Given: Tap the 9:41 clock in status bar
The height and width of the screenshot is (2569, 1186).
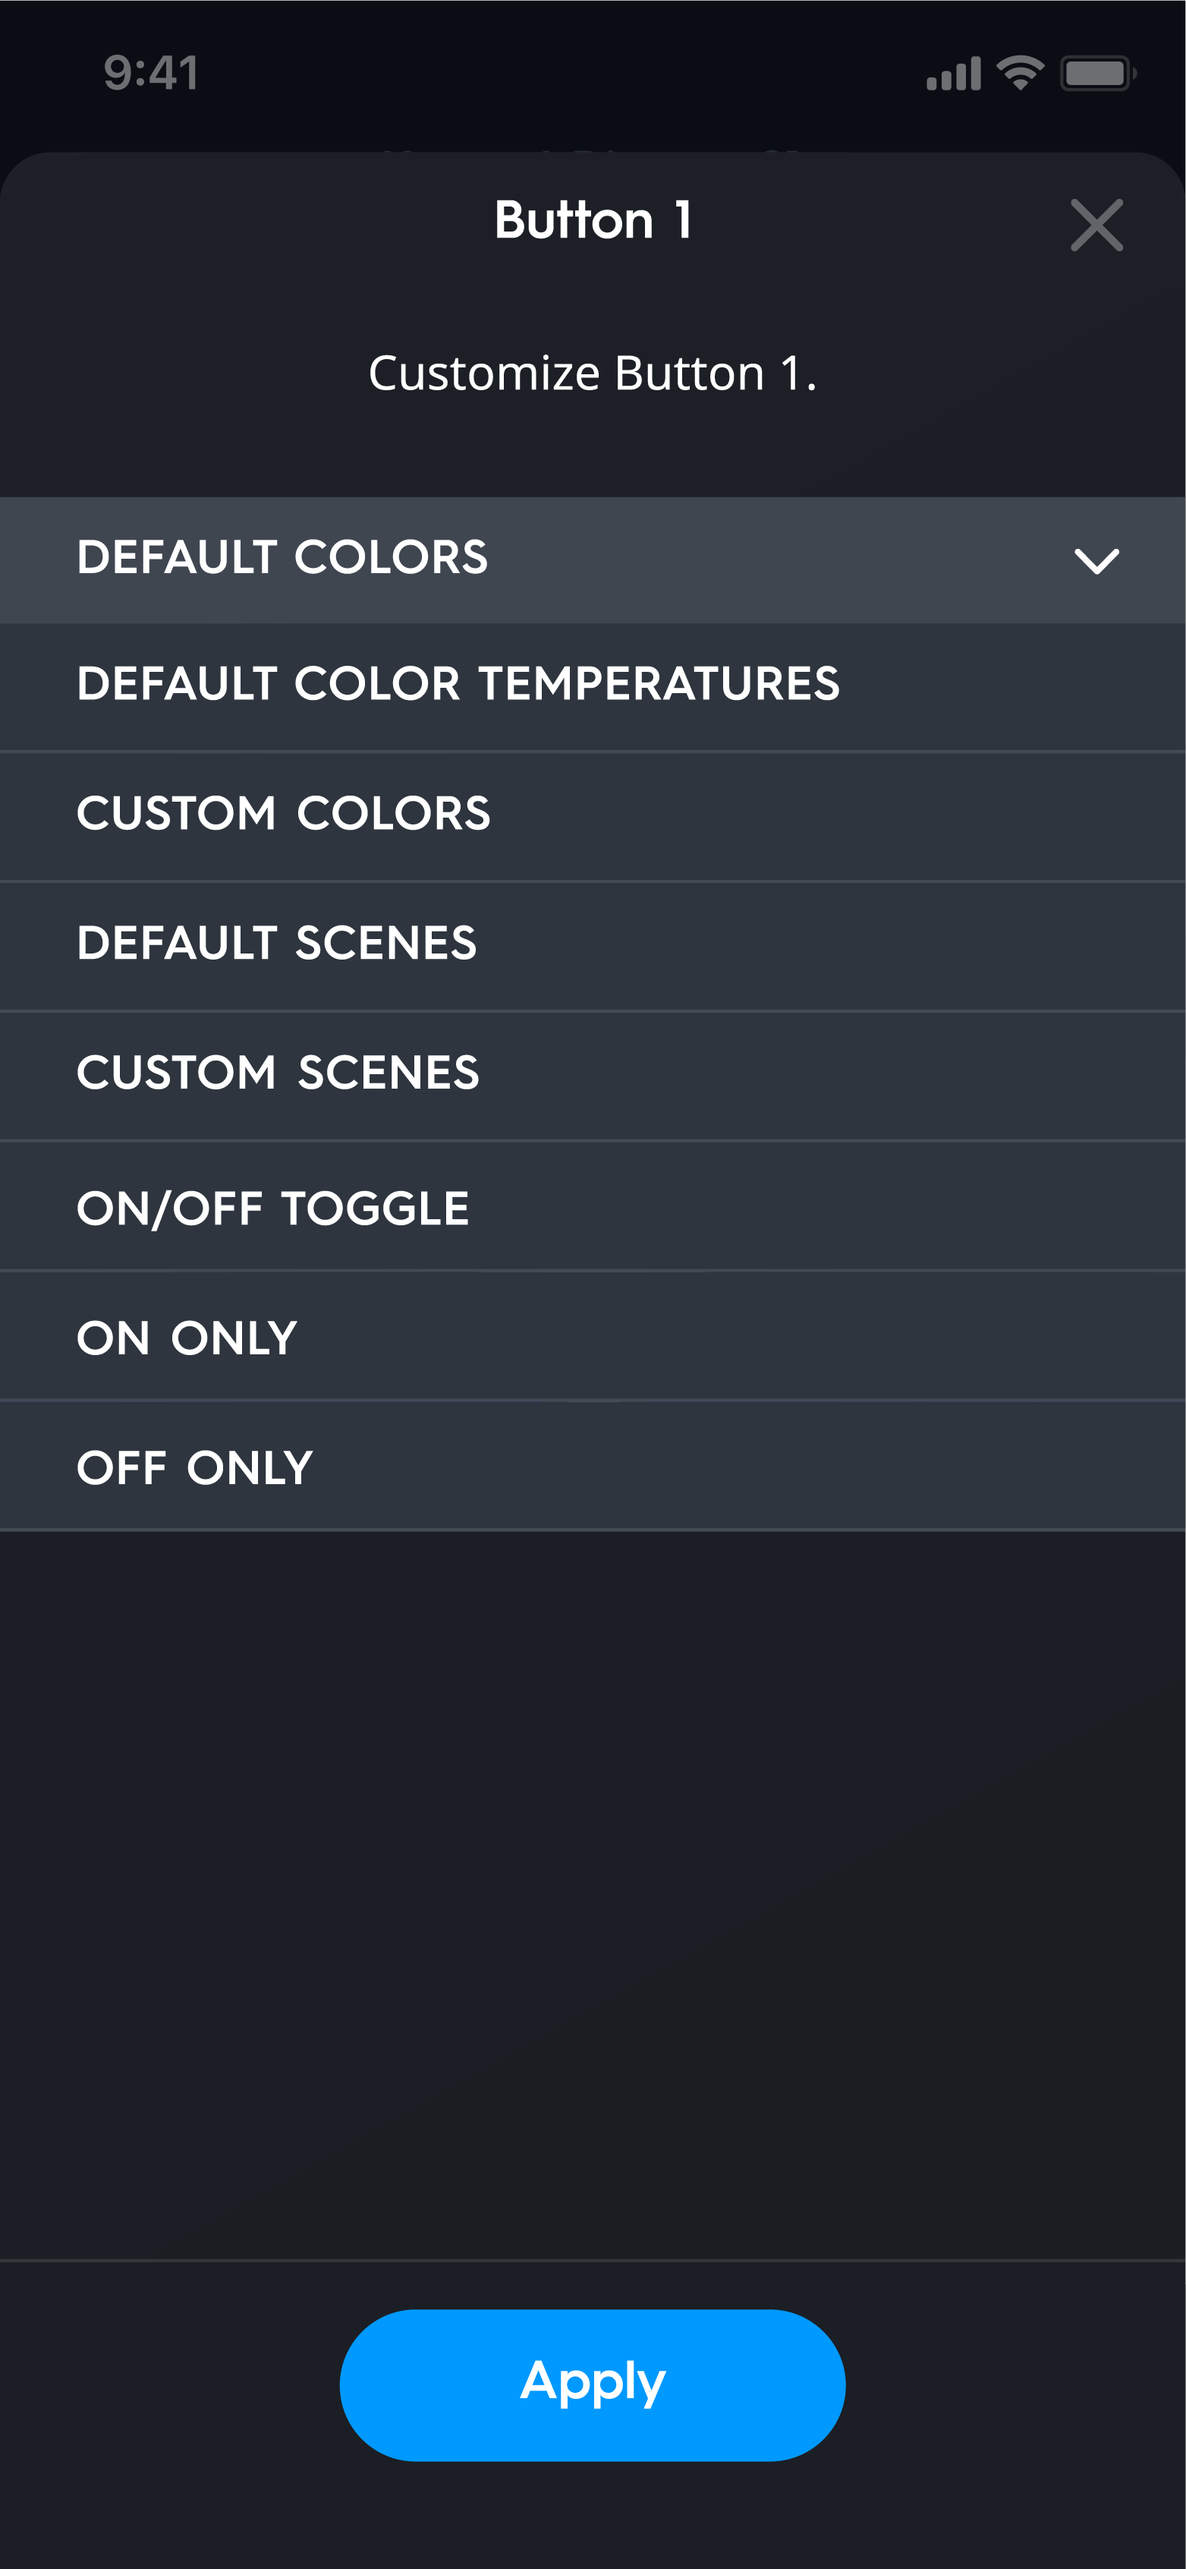Looking at the screenshot, I should pyautogui.click(x=152, y=73).
